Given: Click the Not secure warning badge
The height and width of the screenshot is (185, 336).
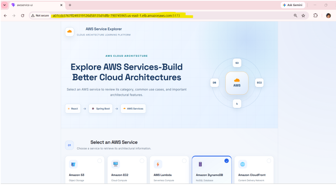Looking at the screenshot, I should pos(40,15).
